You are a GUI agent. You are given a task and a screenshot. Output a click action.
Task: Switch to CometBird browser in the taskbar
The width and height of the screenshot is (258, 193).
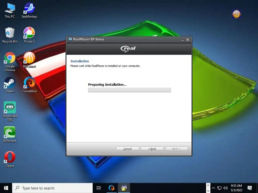(112, 188)
